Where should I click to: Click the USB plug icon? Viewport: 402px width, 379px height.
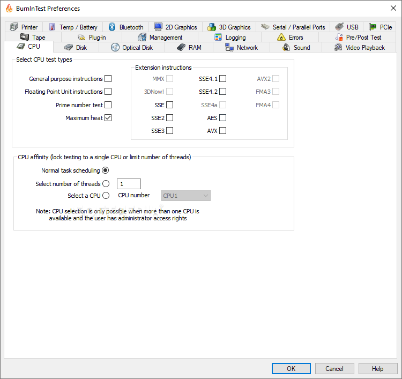tap(339, 27)
